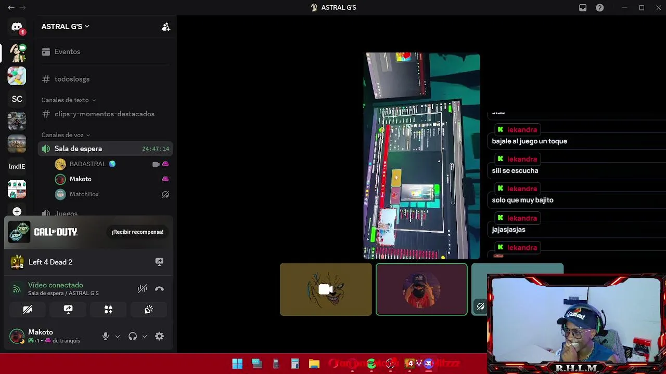Image resolution: width=666 pixels, height=374 pixels.
Task: Open Juegos voice channel
Action: pyautogui.click(x=67, y=213)
